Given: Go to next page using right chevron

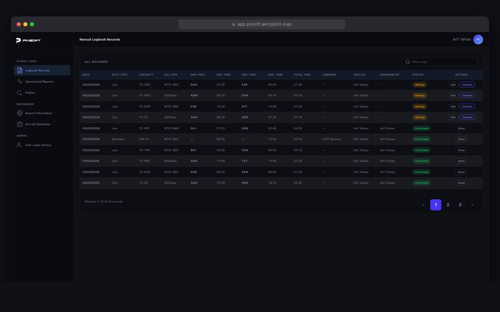Looking at the screenshot, I should [x=472, y=205].
